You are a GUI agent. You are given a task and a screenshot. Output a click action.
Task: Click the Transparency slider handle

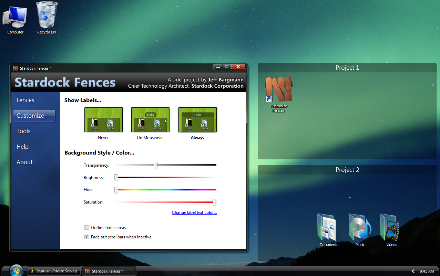click(x=155, y=165)
